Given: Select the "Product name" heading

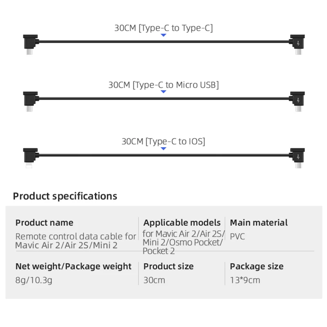Looking at the screenshot, I should [45, 223].
